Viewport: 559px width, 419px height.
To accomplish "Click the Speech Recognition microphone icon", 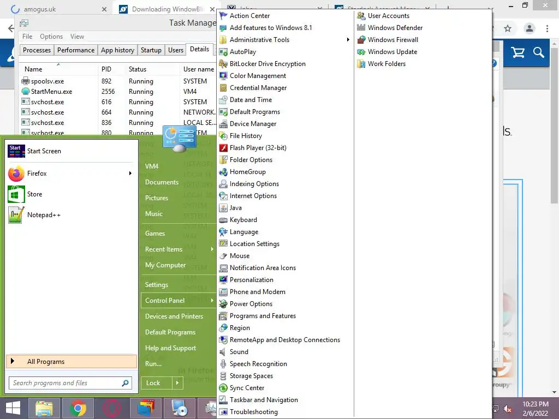I will [x=223, y=364].
